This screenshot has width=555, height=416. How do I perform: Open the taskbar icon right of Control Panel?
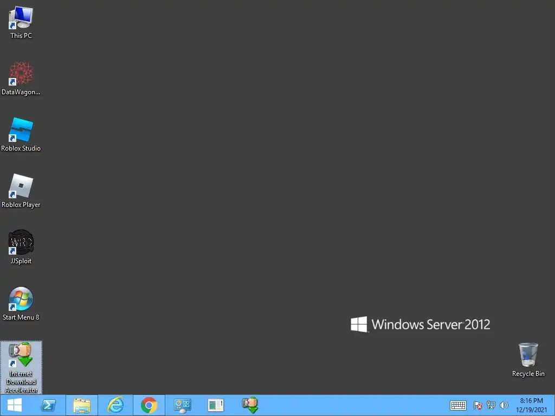(216, 405)
